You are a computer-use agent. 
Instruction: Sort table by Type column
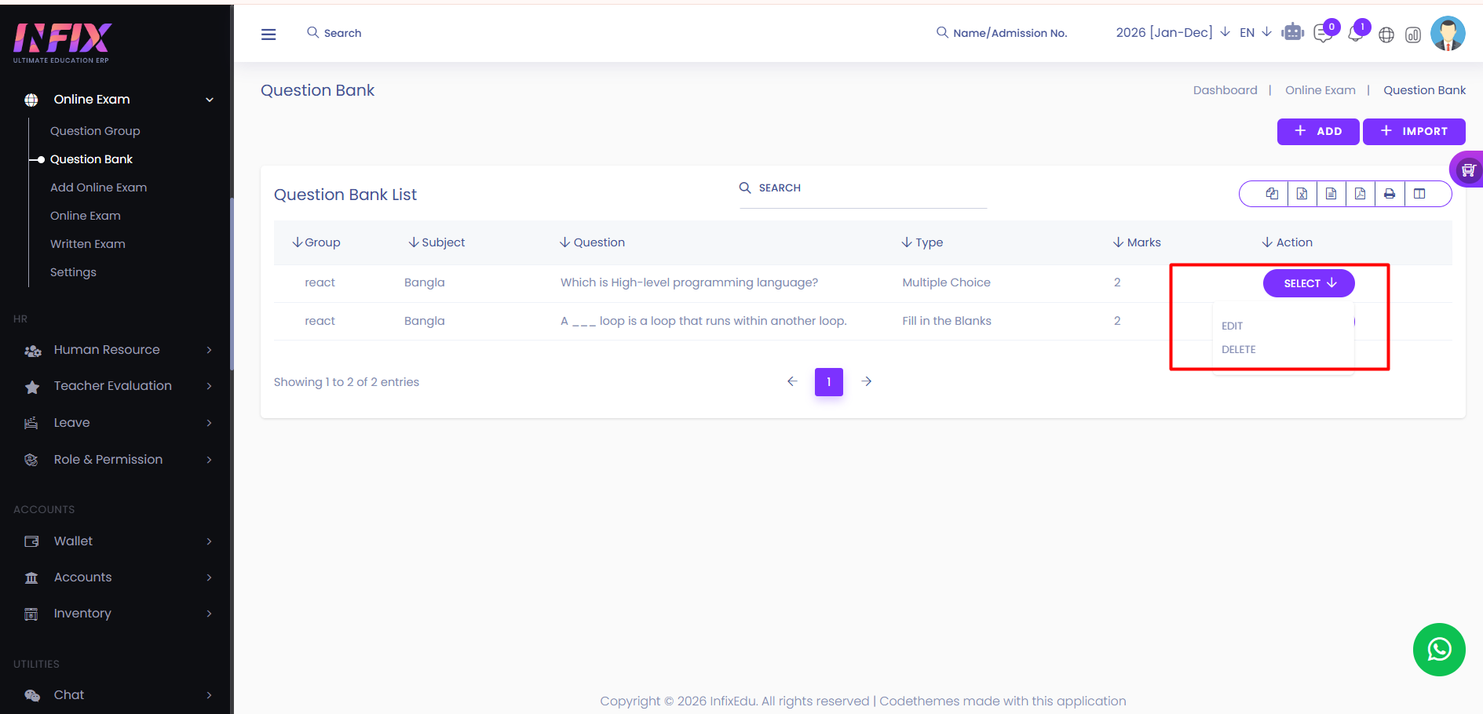tap(922, 242)
